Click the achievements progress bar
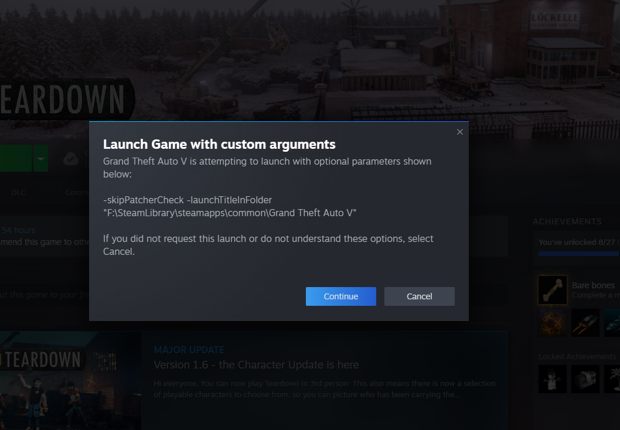 [x=579, y=254]
